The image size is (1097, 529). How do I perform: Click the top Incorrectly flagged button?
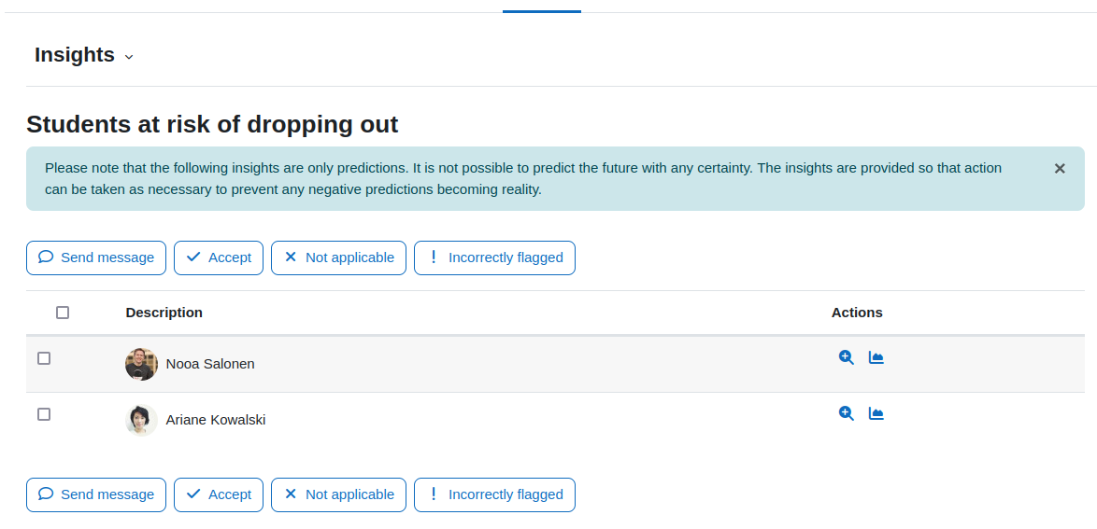point(494,258)
